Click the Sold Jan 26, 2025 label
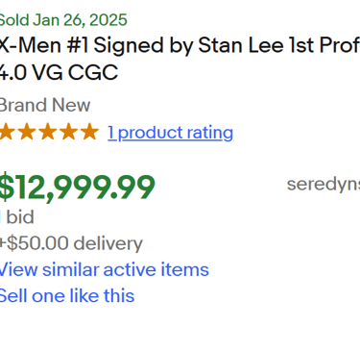Screen dimensions: 360x352 pos(63,20)
